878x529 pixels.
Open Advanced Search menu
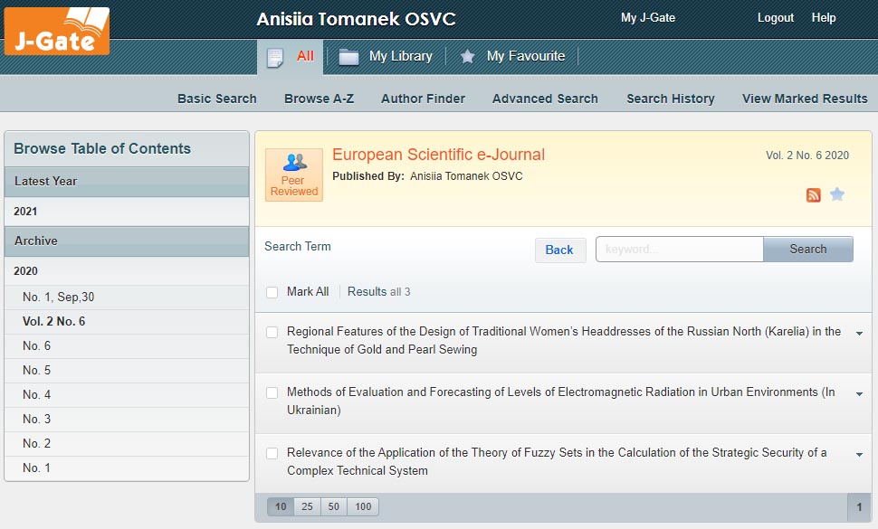545,99
